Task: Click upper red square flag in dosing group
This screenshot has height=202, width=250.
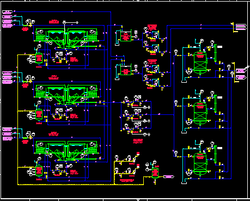Action: pos(138,154)
